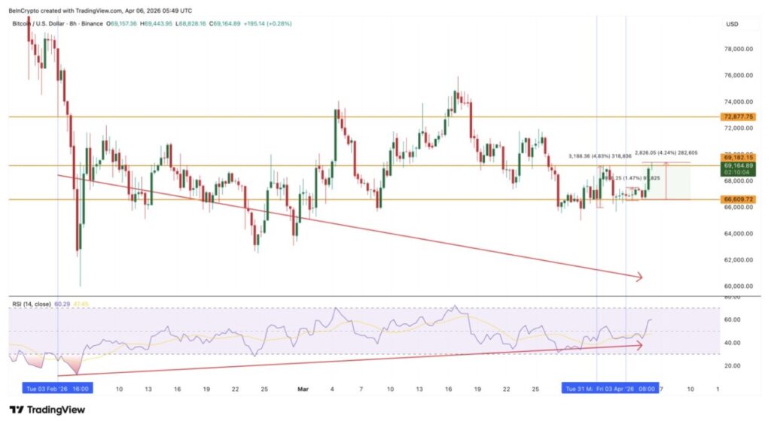
Task: Click the 78,000.00 tick on price axis
Action: 739,49
